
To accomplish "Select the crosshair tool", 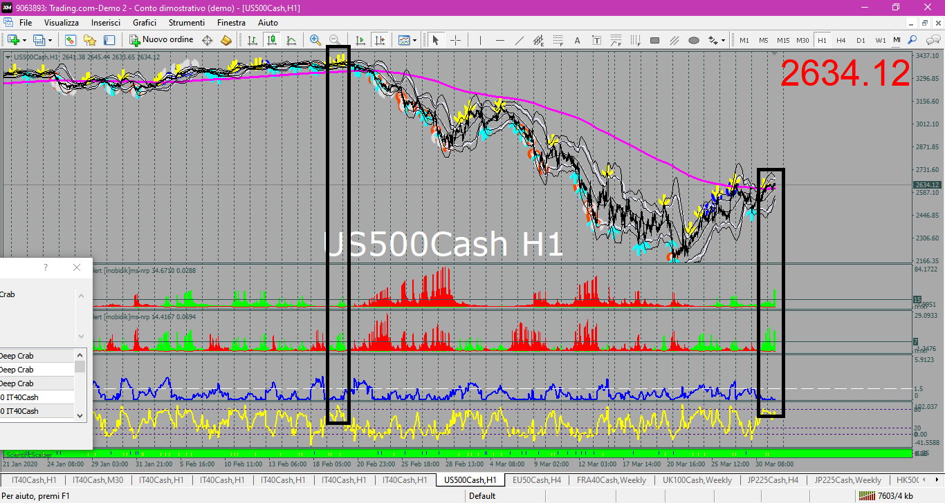I will pos(455,40).
